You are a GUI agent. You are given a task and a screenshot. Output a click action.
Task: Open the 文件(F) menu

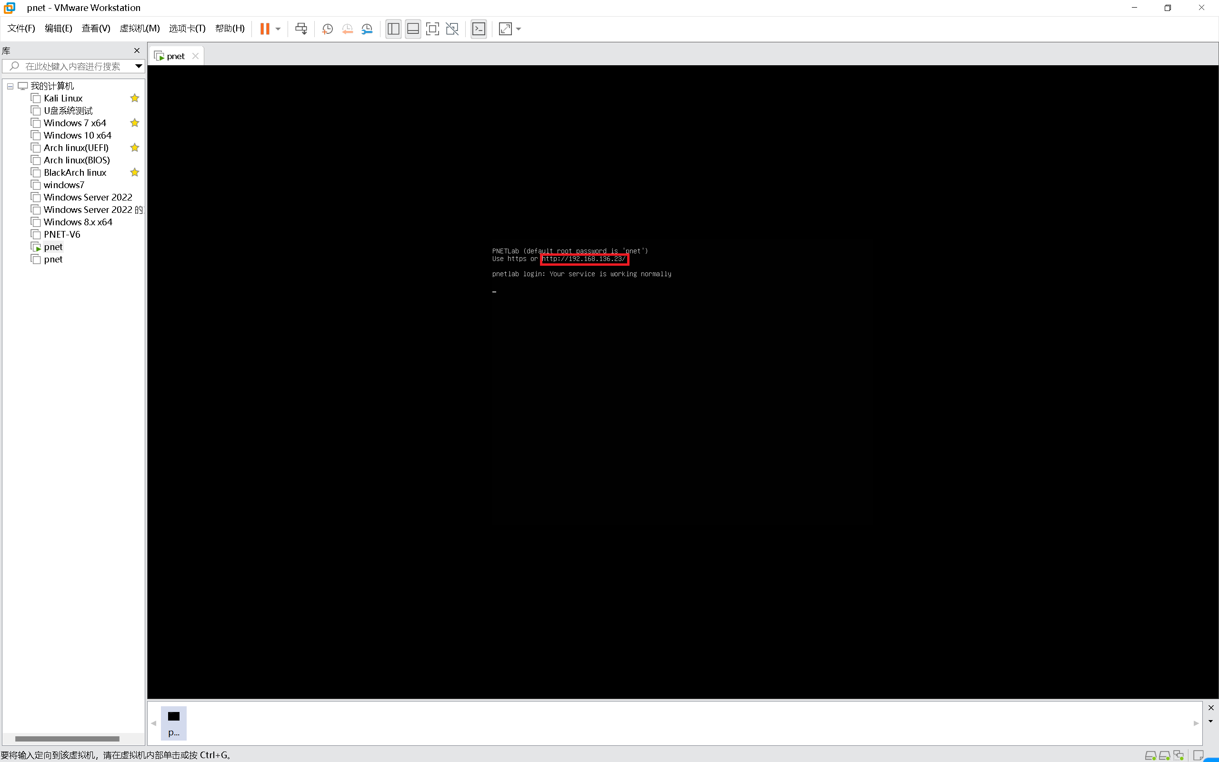(x=21, y=28)
